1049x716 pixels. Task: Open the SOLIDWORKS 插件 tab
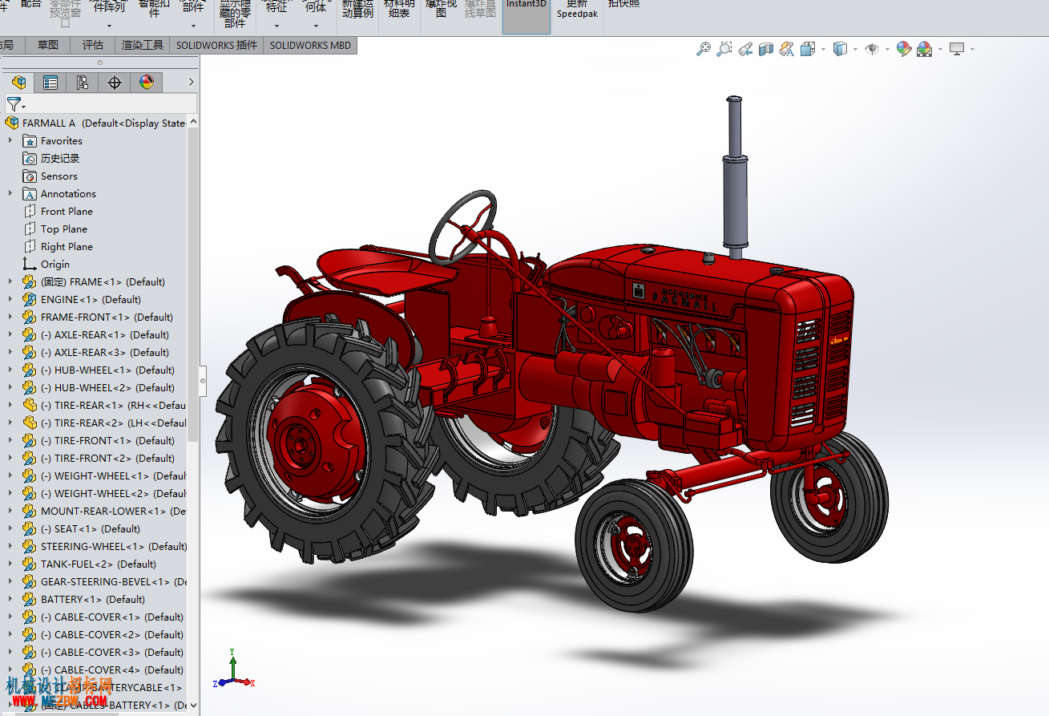click(216, 45)
